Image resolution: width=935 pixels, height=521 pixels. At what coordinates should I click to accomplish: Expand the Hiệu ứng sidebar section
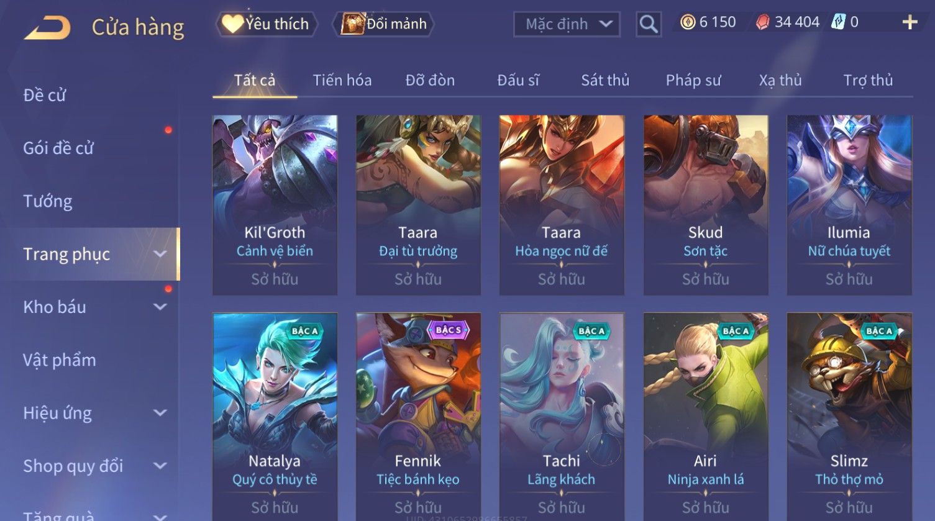[160, 413]
